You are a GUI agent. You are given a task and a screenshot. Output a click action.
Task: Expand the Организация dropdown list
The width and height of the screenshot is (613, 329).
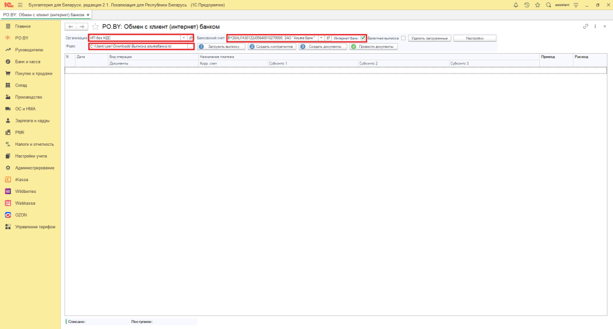[x=184, y=38]
